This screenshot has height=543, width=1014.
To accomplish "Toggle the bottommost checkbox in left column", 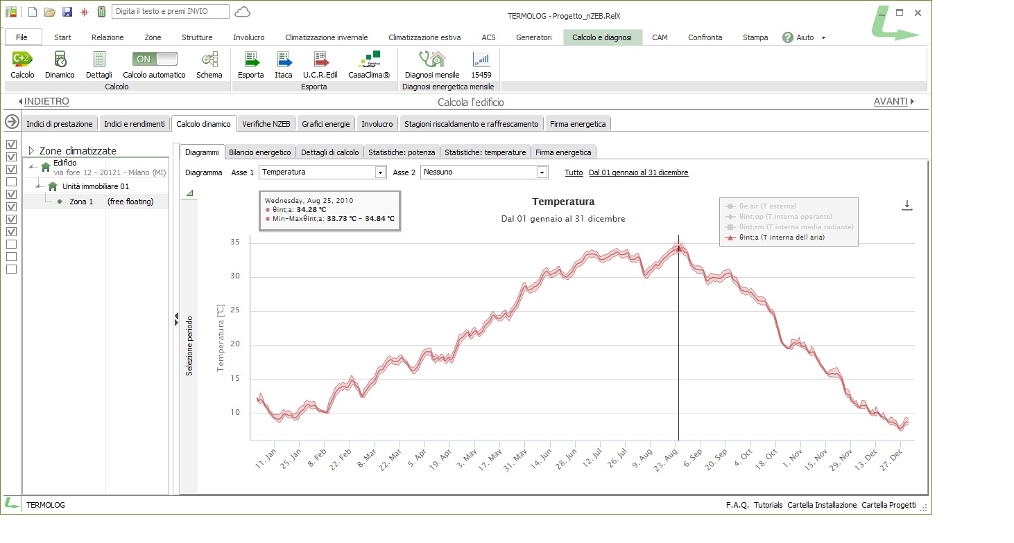I will coord(11,269).
